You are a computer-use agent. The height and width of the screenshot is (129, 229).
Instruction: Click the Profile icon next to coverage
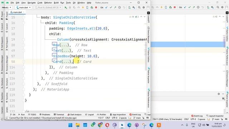click(78, 8)
